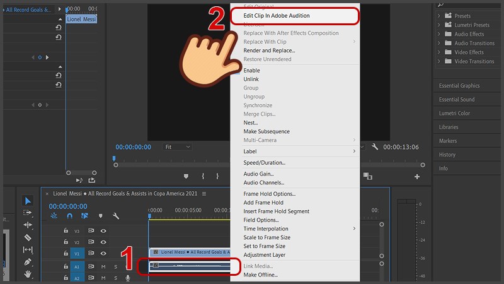Open the Fit zoom level dropdown
The image size is (504, 284).
coord(178,147)
